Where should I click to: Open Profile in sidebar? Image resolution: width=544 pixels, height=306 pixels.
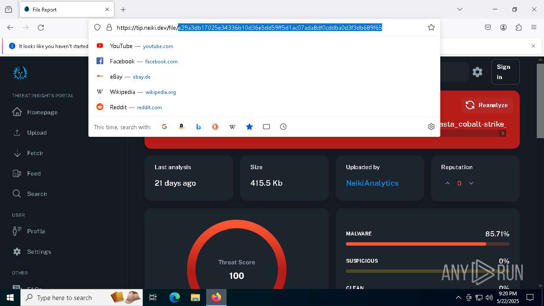coord(29,231)
